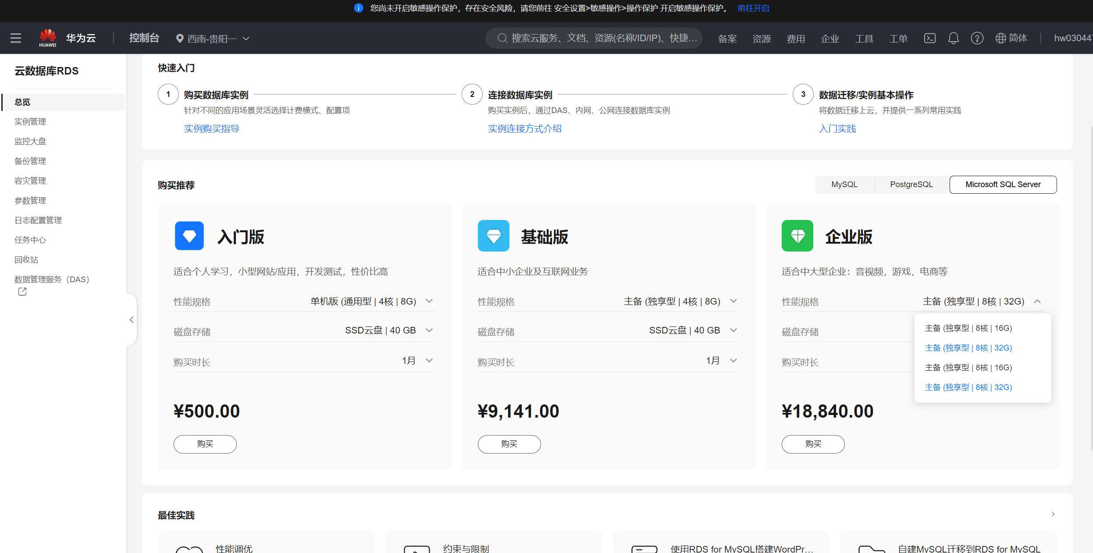1093x553 pixels.
Task: Open 实例管理 in sidebar
Action: pos(30,121)
